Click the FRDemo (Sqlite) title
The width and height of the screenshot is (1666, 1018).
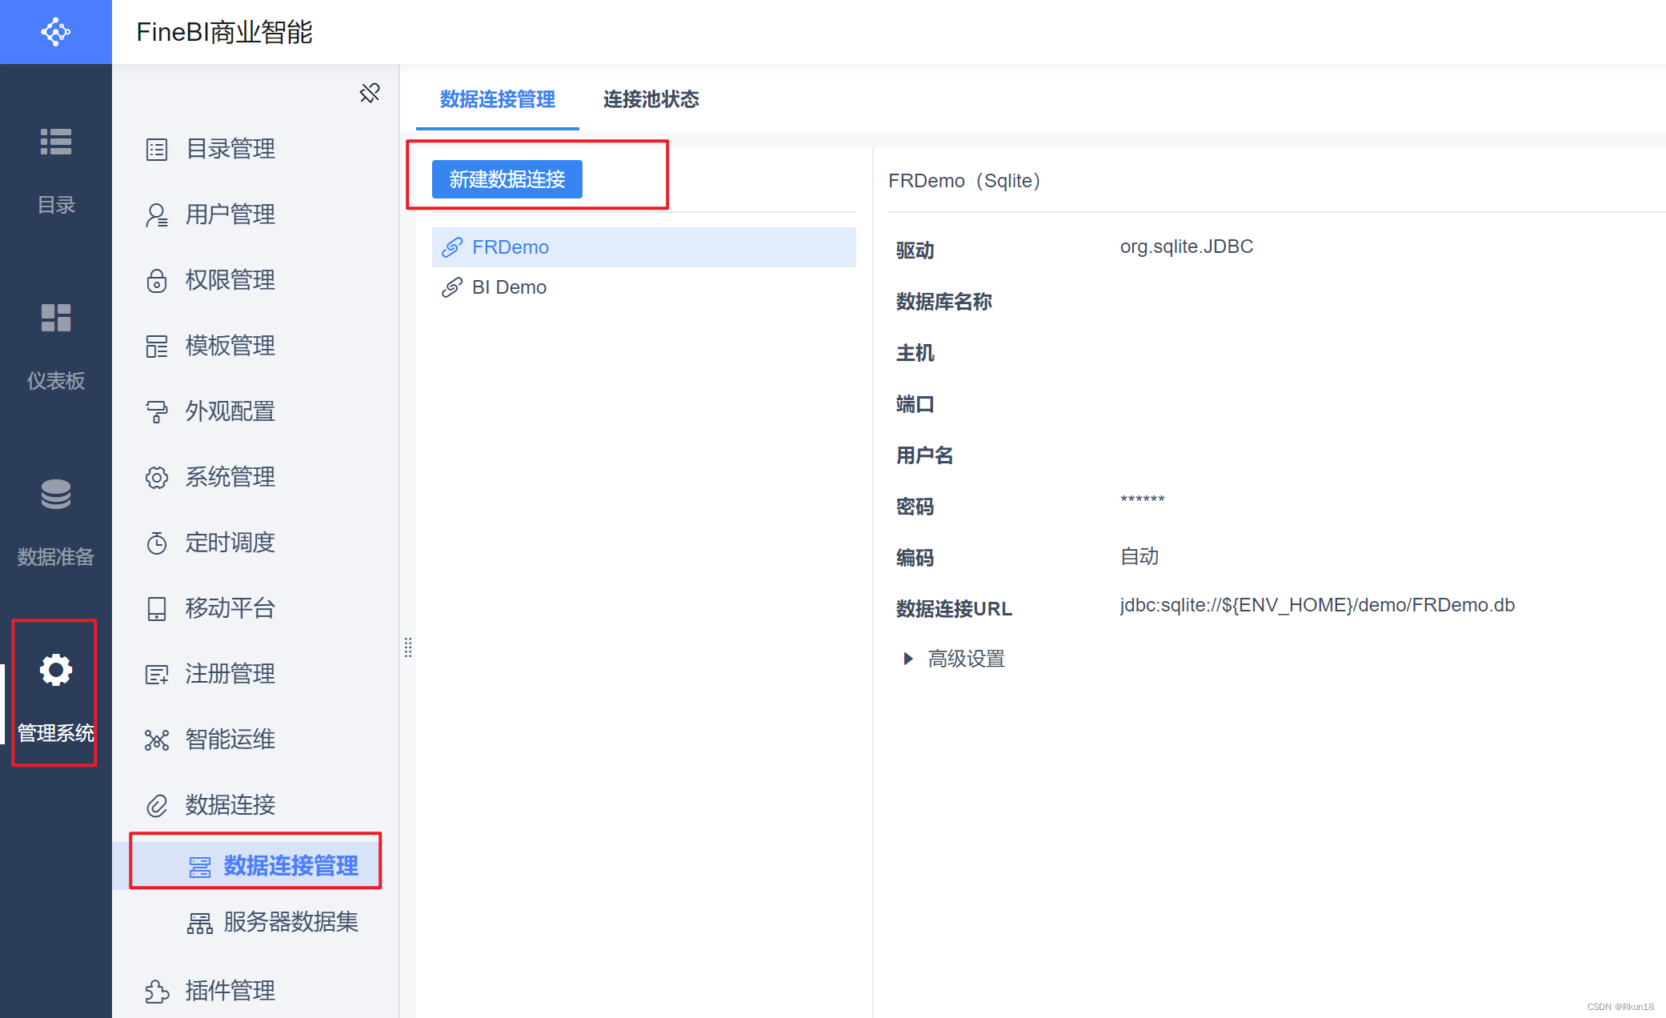(x=965, y=181)
